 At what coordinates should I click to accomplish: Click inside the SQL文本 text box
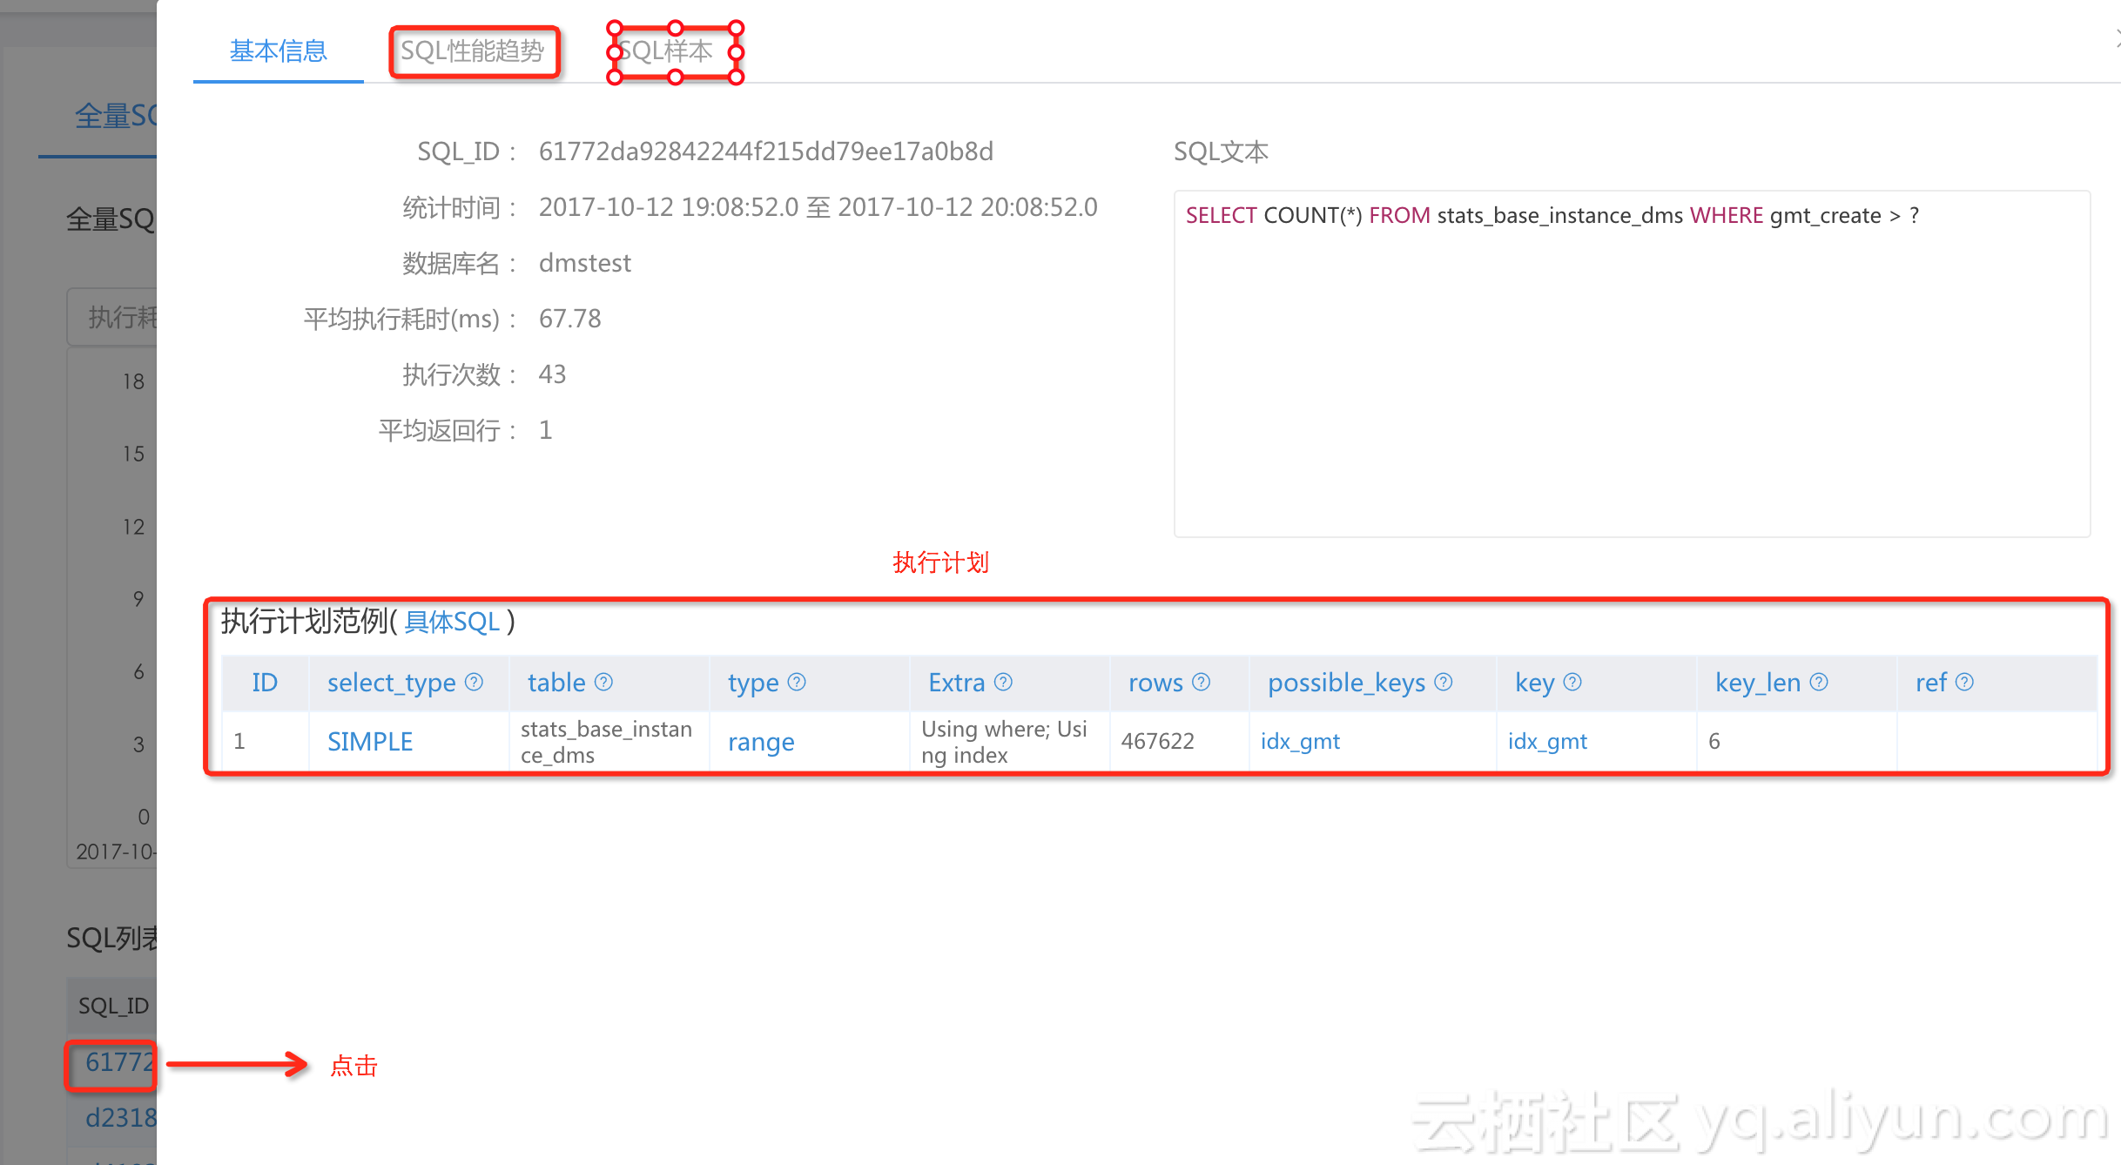point(1631,366)
